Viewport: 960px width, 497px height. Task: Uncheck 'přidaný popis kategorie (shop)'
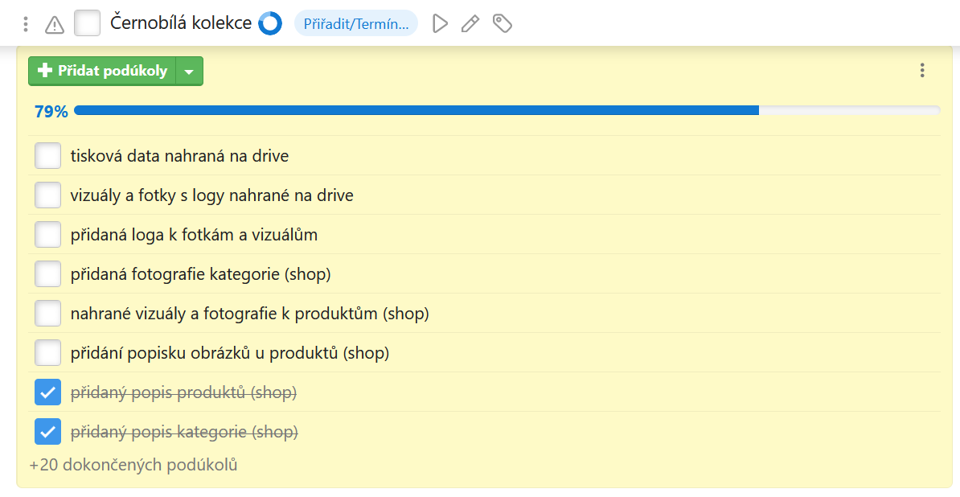47,432
